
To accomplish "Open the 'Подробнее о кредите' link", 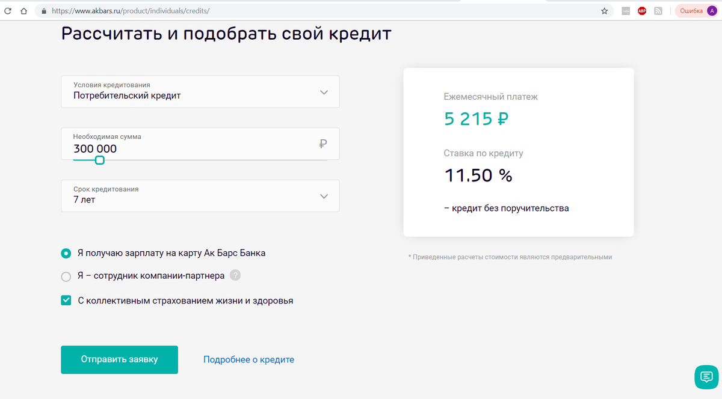I will 248,359.
